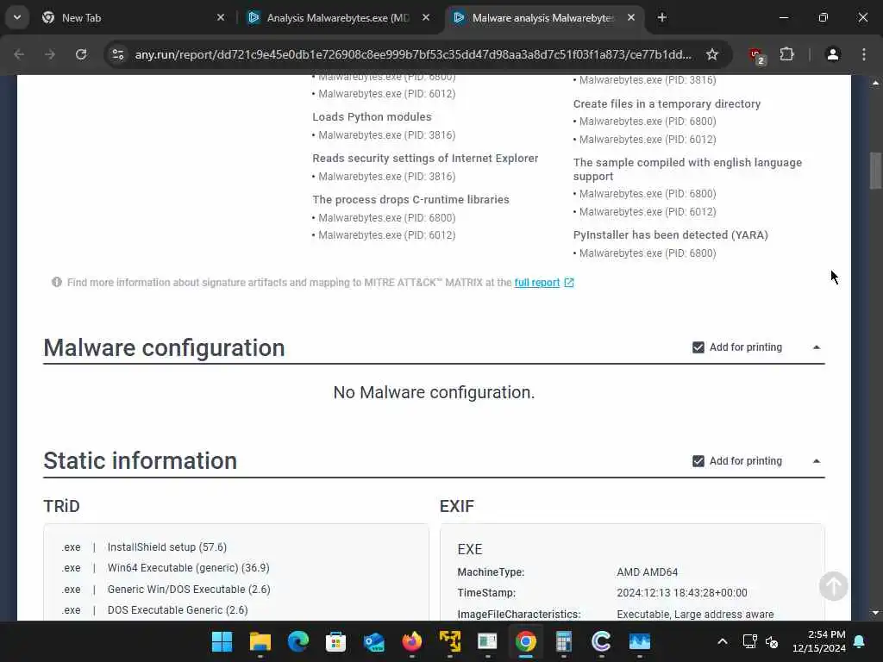The height and width of the screenshot is (662, 883).
Task: Close the Analysis Malwarebytes.exe tab
Action: (426, 17)
